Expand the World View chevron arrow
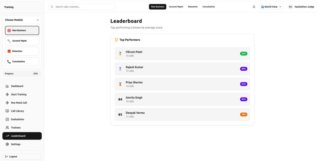 pyautogui.click(x=280, y=7)
